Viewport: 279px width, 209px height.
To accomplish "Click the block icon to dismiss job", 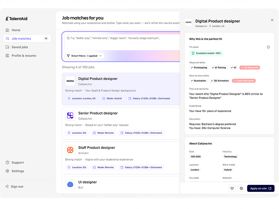I will [241, 188].
